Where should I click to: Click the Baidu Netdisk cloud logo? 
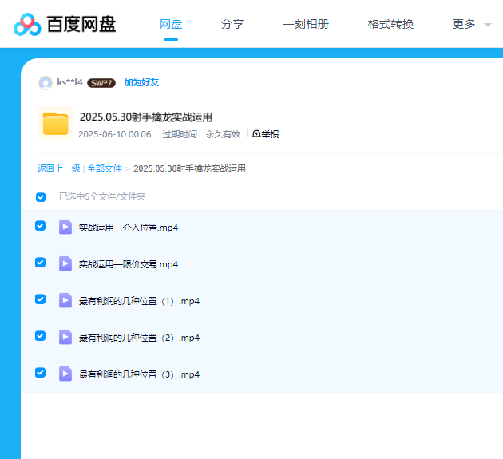(27, 25)
